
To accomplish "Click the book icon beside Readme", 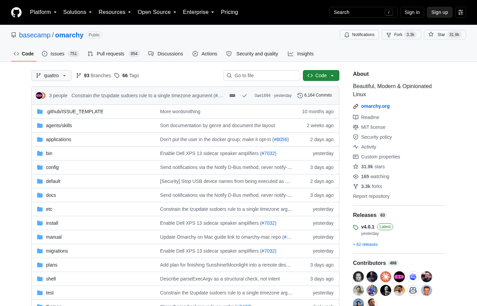I will (x=356, y=117).
